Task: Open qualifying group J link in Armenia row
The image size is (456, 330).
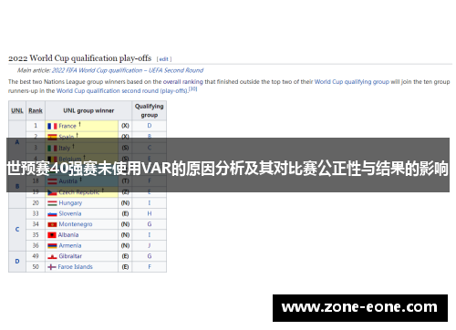Action: [150, 245]
